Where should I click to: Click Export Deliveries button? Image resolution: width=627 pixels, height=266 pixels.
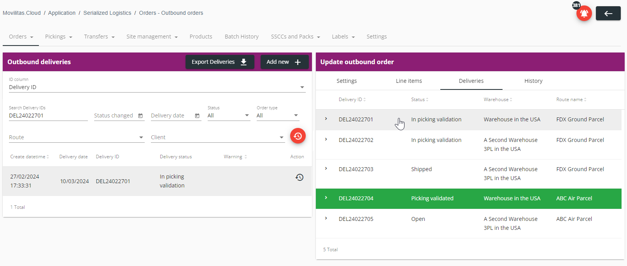tap(220, 62)
